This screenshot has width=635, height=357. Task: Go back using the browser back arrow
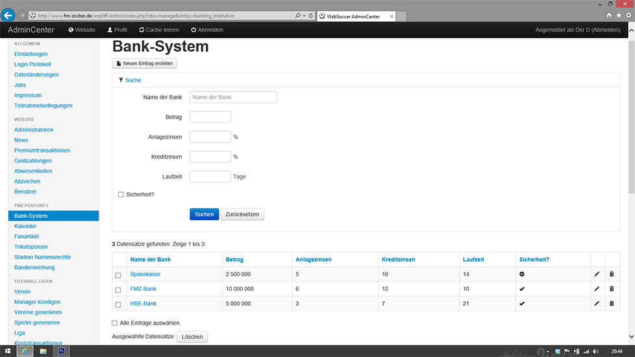[9, 15]
